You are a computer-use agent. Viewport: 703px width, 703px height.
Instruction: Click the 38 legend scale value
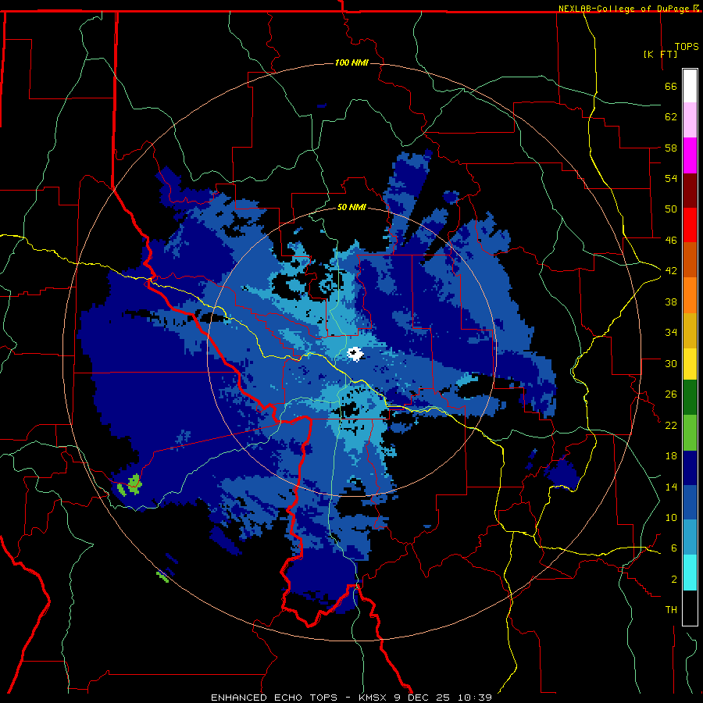click(671, 302)
